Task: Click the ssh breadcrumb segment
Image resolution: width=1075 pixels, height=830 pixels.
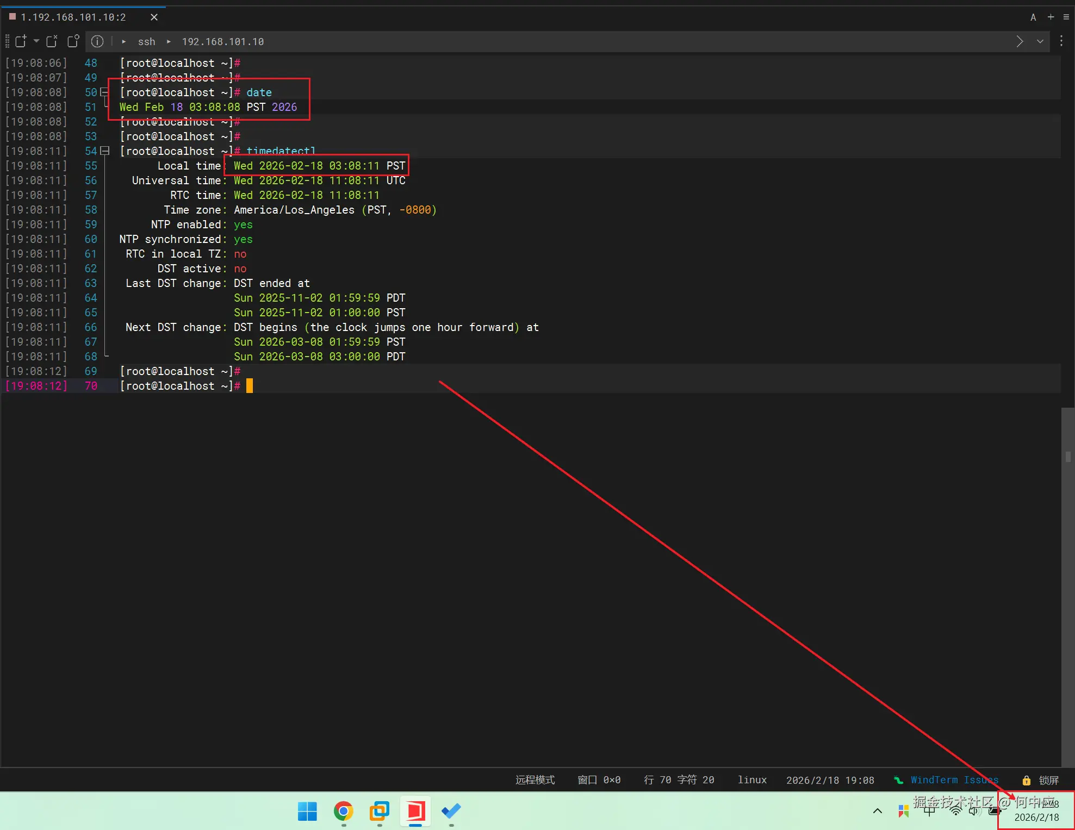Action: point(146,42)
